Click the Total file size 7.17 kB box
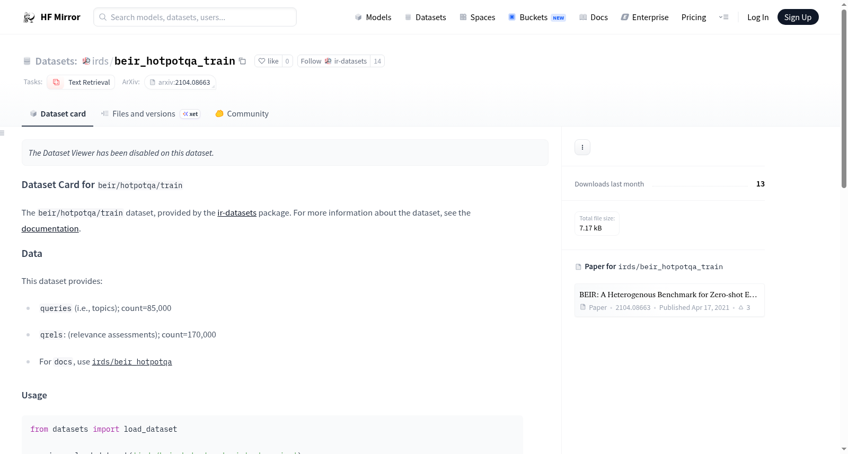The image size is (848, 454). tap(597, 224)
